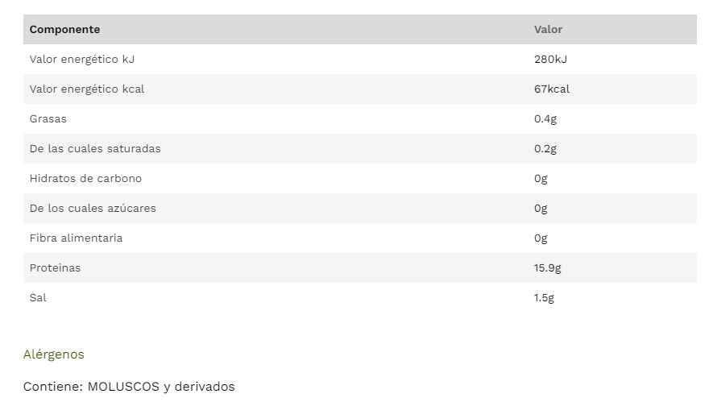717x402 pixels.
Task: Click De los cuales azúcares label
Action: (x=93, y=208)
